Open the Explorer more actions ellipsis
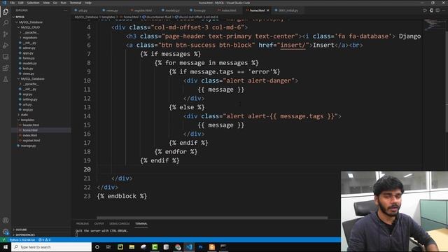 click(65, 10)
